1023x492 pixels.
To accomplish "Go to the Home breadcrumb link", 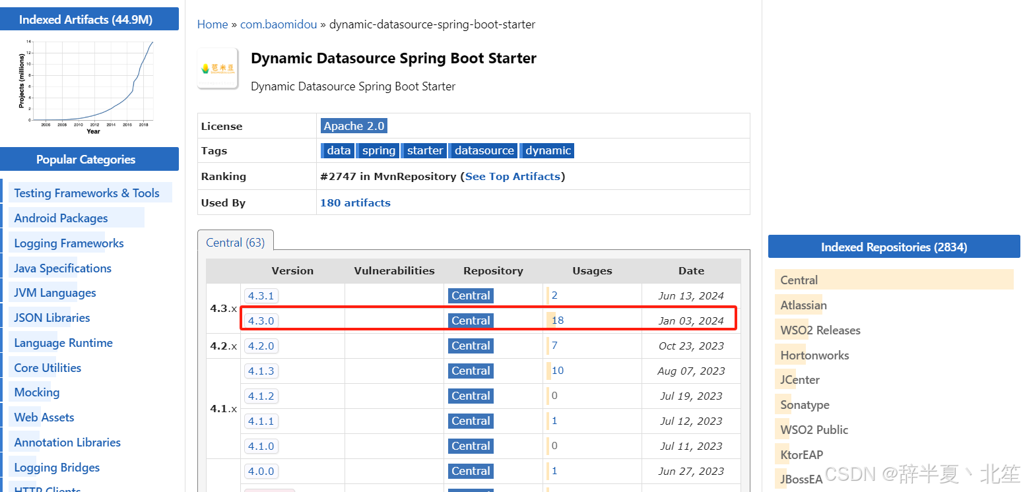I will 213,24.
